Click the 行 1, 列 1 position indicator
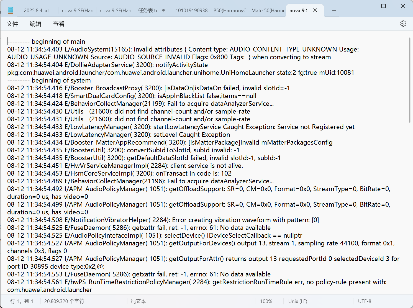This screenshot has width=413, height=308. tap(22, 301)
